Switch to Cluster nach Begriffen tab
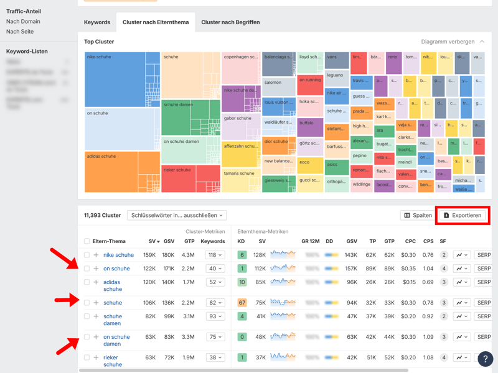The height and width of the screenshot is (373, 498). pyautogui.click(x=230, y=22)
